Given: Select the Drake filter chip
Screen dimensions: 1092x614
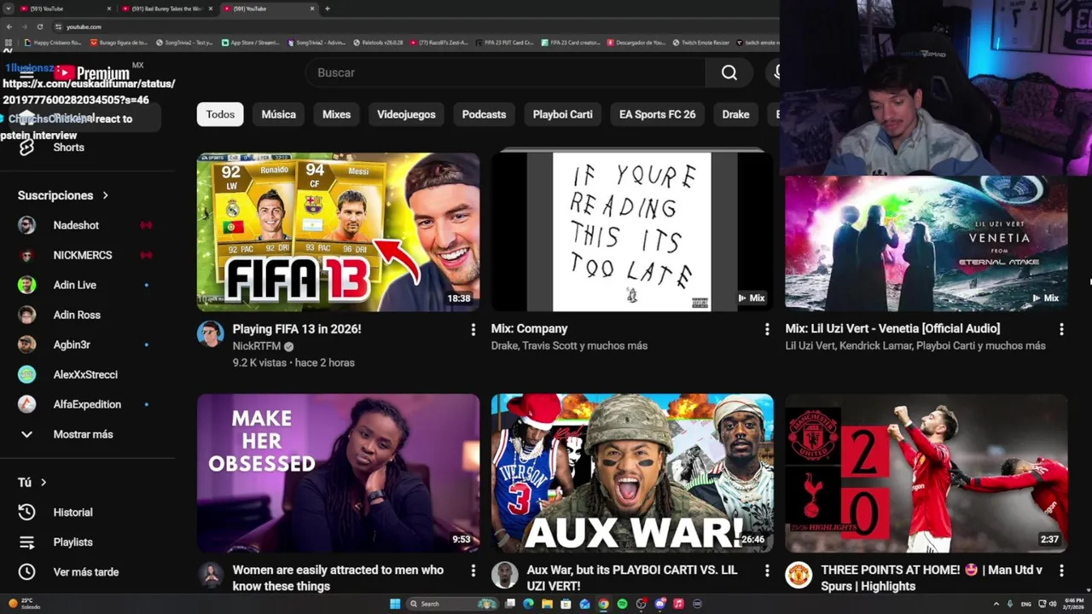Looking at the screenshot, I should (735, 114).
